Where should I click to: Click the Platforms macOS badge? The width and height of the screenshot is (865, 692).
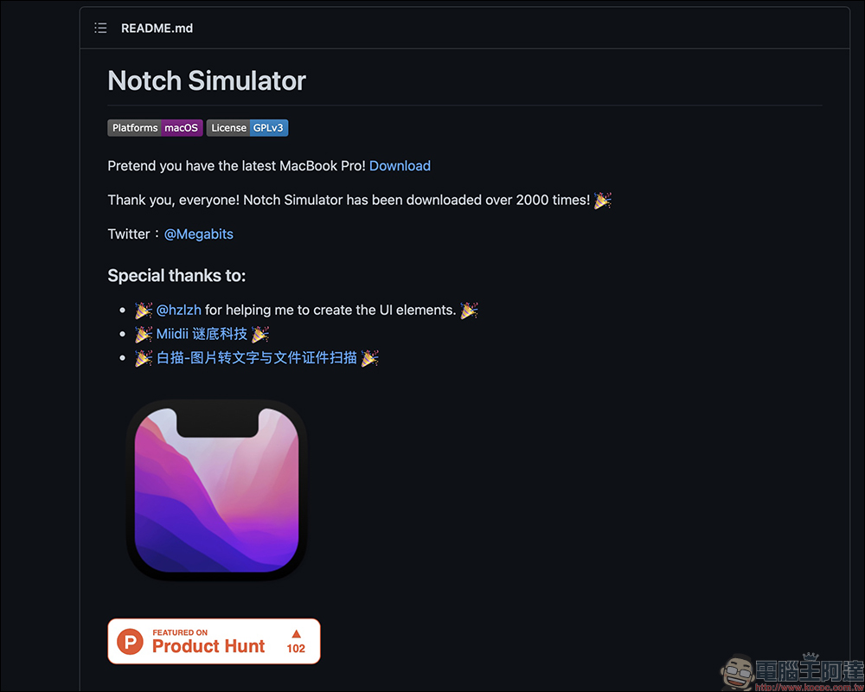[155, 128]
